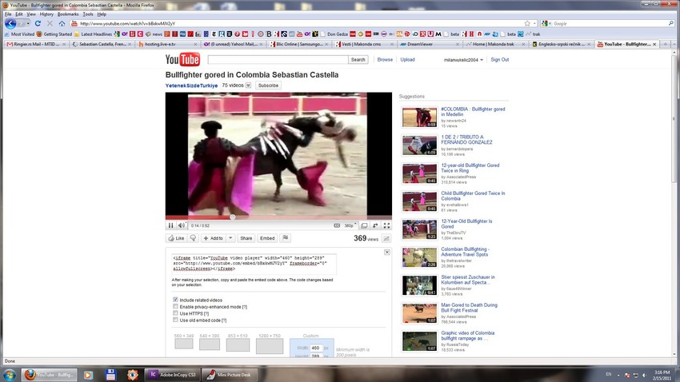Show video statistics via the graph icon

(x=386, y=238)
